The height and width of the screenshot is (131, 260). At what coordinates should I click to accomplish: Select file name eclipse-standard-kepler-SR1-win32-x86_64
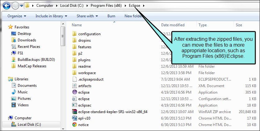(x=113, y=112)
